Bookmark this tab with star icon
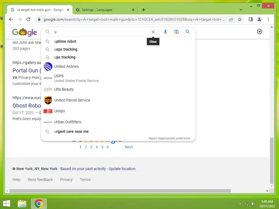The height and width of the screenshot is (209, 279). pos(240,19)
